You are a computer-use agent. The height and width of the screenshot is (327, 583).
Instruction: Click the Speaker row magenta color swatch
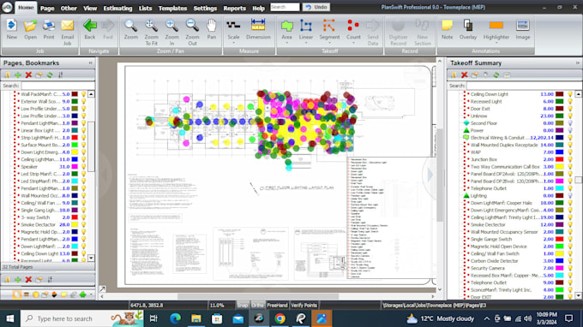[x=75, y=167]
